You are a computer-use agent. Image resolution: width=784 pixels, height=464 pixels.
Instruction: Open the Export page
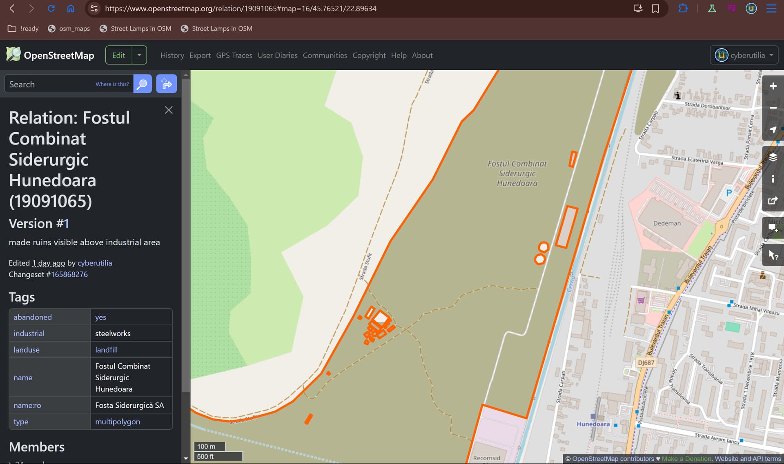pos(200,55)
